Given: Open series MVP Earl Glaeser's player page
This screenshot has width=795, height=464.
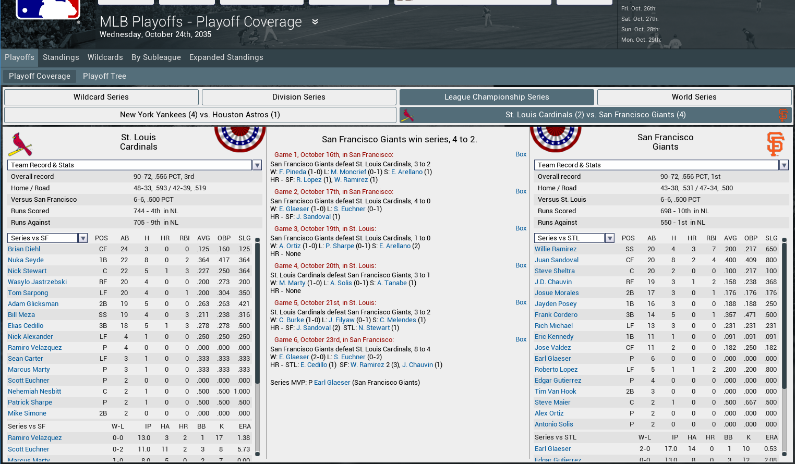Looking at the screenshot, I should click(332, 383).
